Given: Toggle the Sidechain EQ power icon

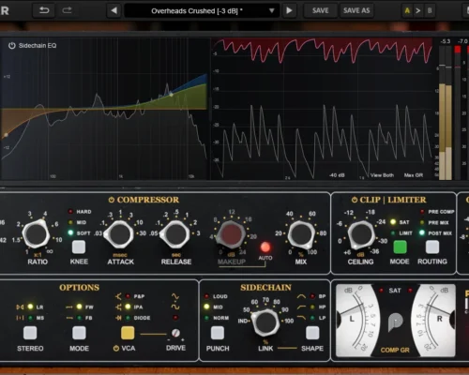Looking at the screenshot, I should (12, 46).
